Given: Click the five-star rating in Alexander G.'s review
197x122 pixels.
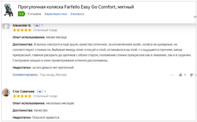Looking at the screenshot, I should pyautogui.click(x=22, y=30).
